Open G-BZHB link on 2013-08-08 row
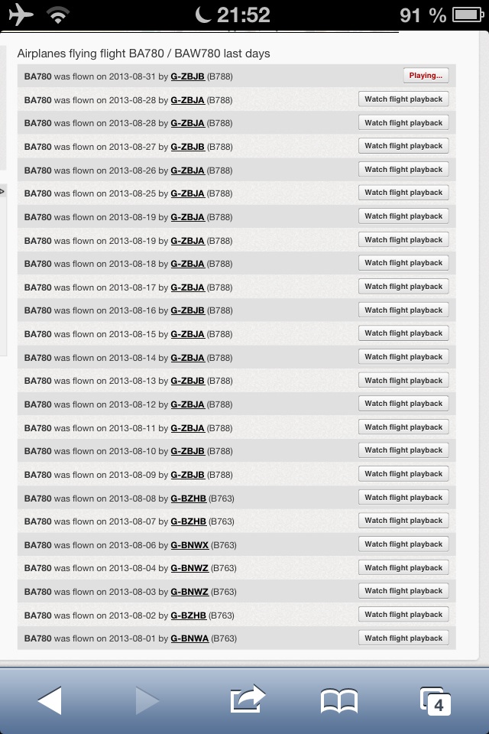The height and width of the screenshot is (734, 489). (x=188, y=499)
